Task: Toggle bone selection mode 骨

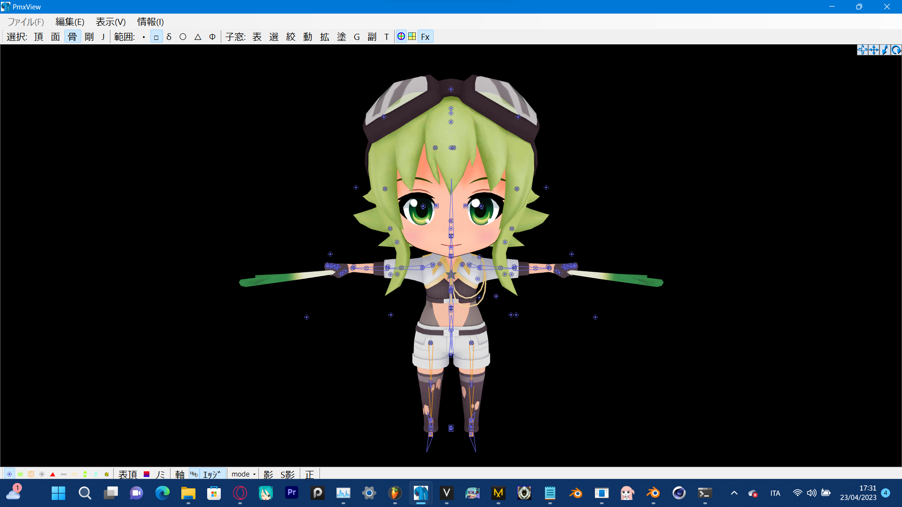Action: click(72, 37)
